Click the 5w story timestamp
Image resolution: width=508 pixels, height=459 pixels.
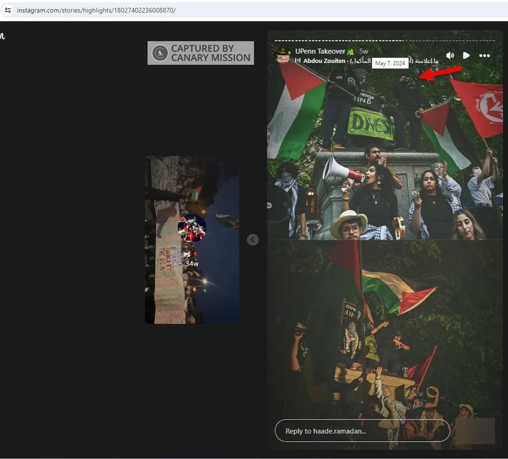[363, 51]
